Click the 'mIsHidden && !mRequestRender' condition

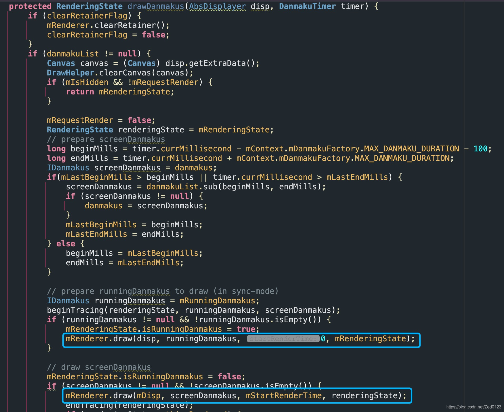[x=132, y=82]
